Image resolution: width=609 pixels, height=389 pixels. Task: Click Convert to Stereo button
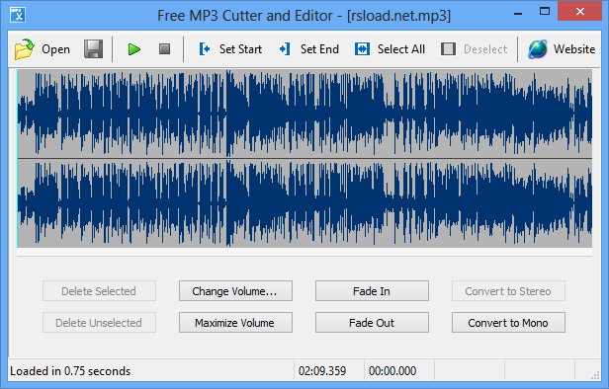pos(508,291)
